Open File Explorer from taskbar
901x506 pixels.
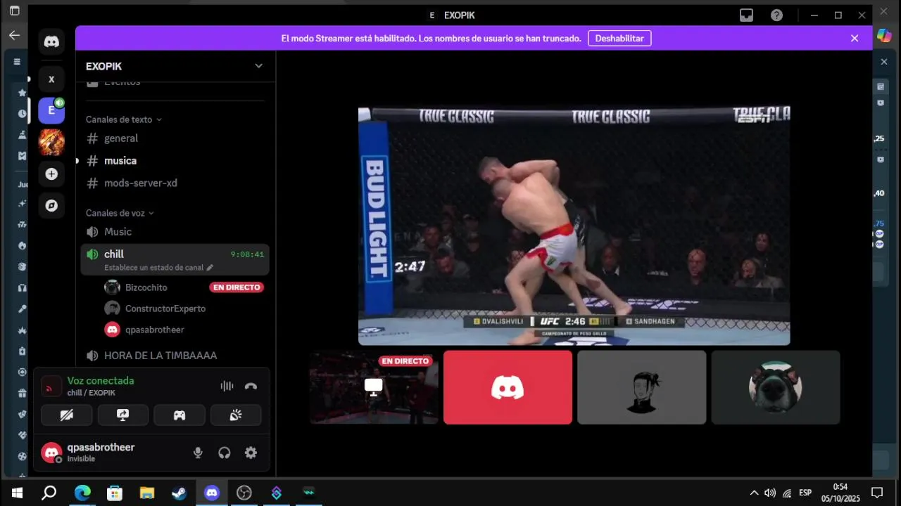coord(147,493)
